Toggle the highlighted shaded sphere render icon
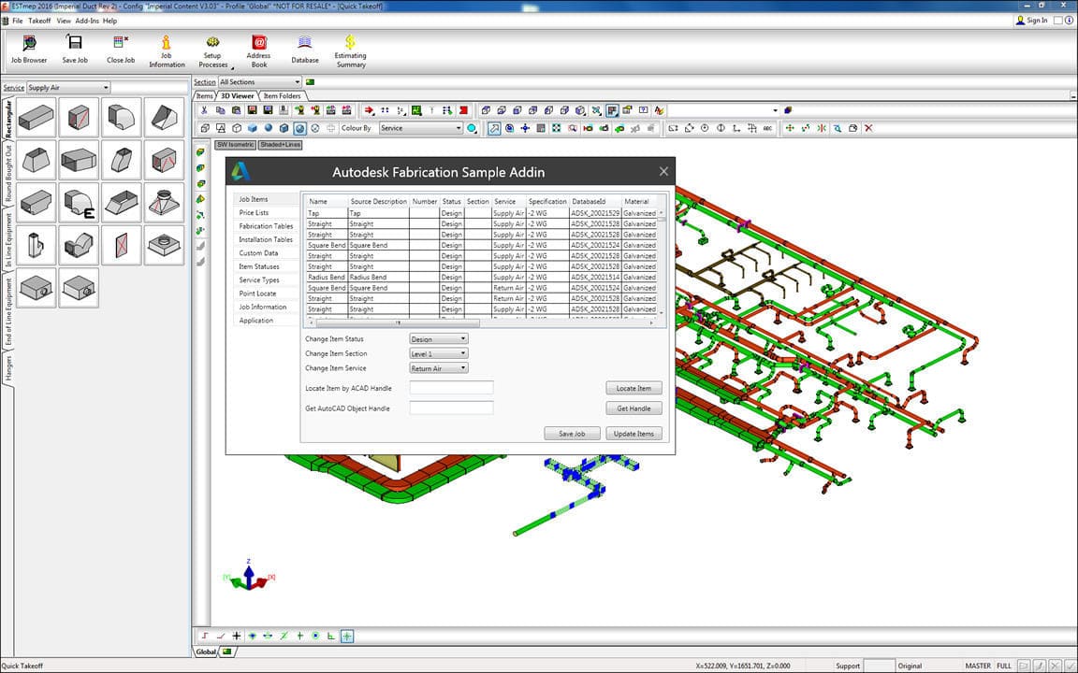The image size is (1078, 673). tap(299, 128)
